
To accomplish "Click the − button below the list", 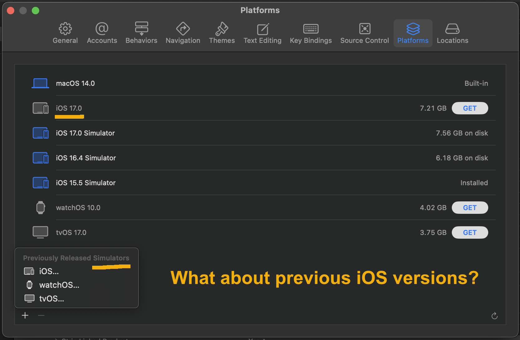I will tap(41, 315).
